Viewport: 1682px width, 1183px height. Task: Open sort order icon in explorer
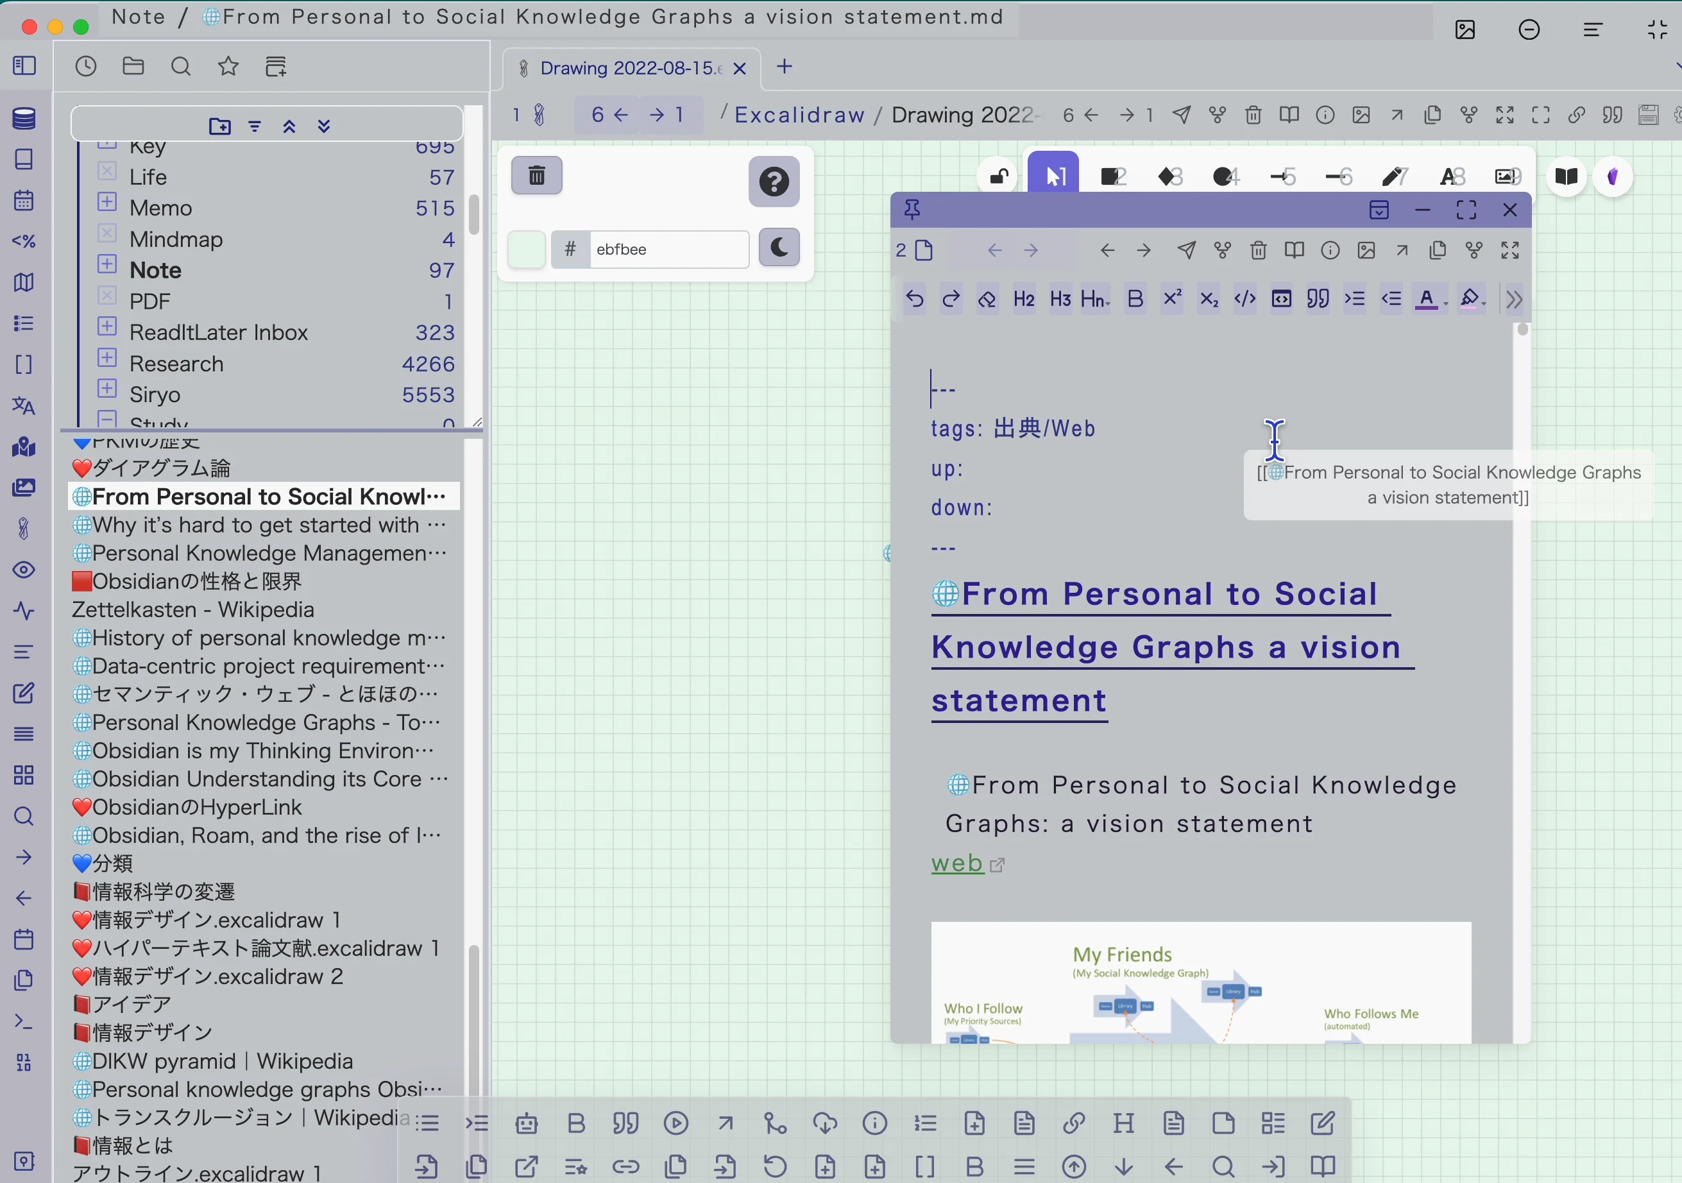point(255,126)
